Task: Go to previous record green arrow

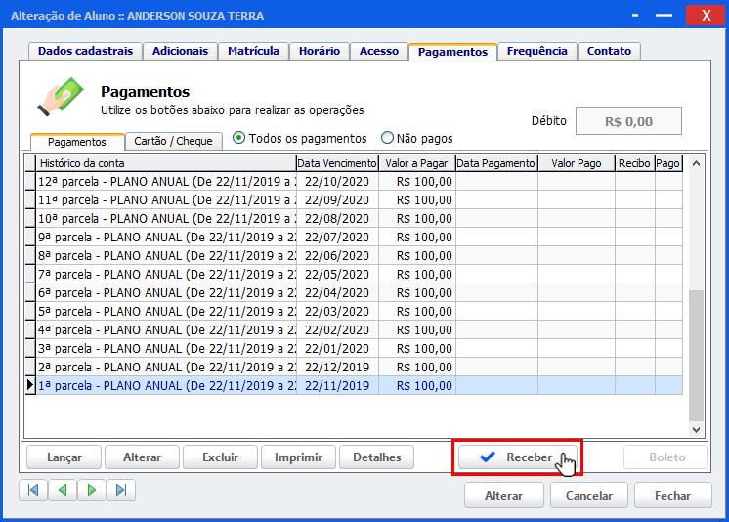Action: click(63, 490)
